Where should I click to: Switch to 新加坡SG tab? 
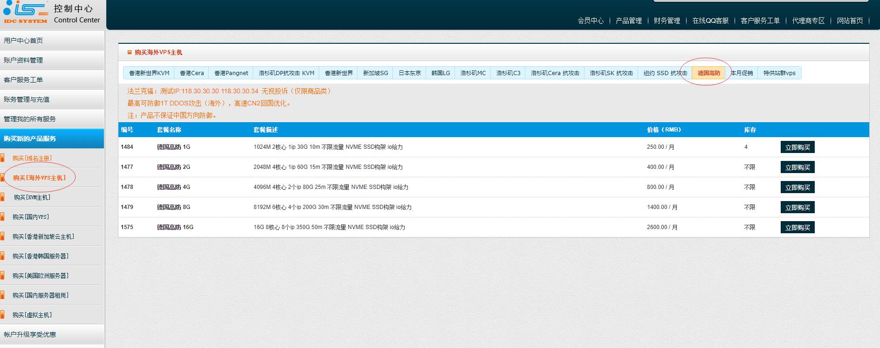tap(375, 73)
